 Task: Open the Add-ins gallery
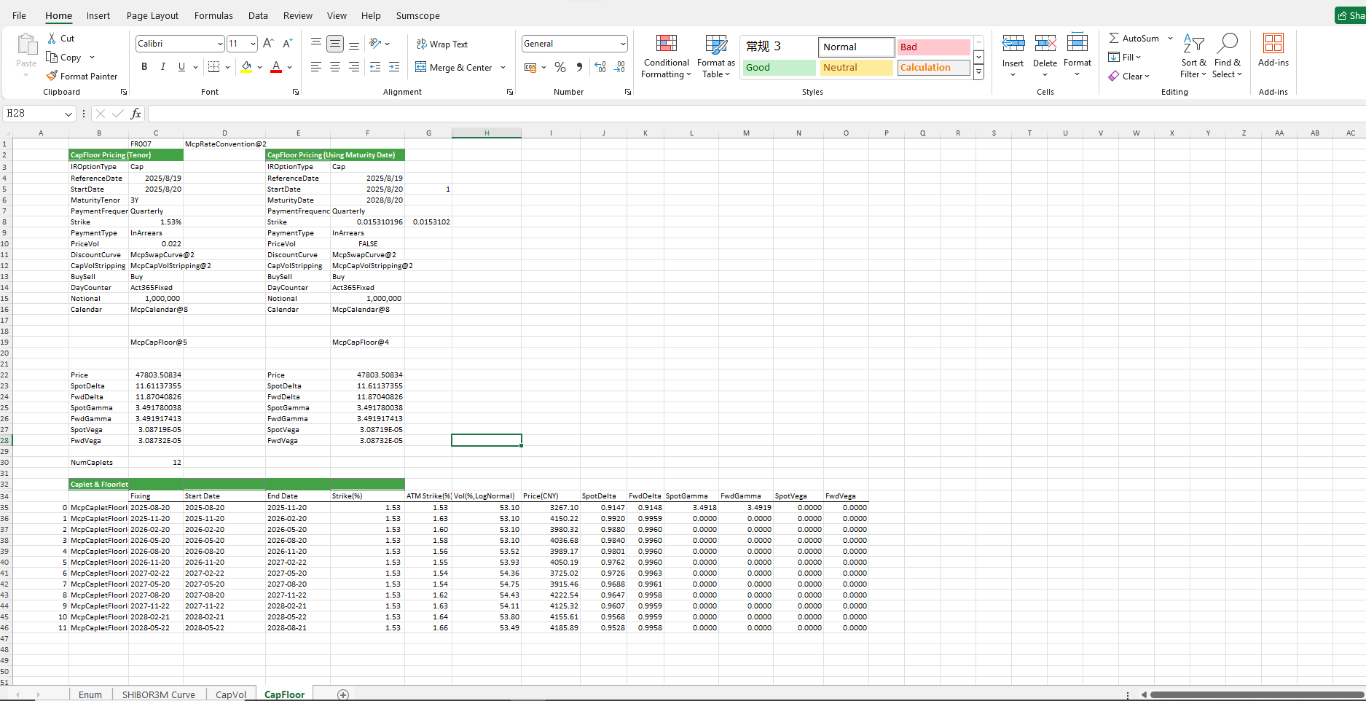[1273, 50]
